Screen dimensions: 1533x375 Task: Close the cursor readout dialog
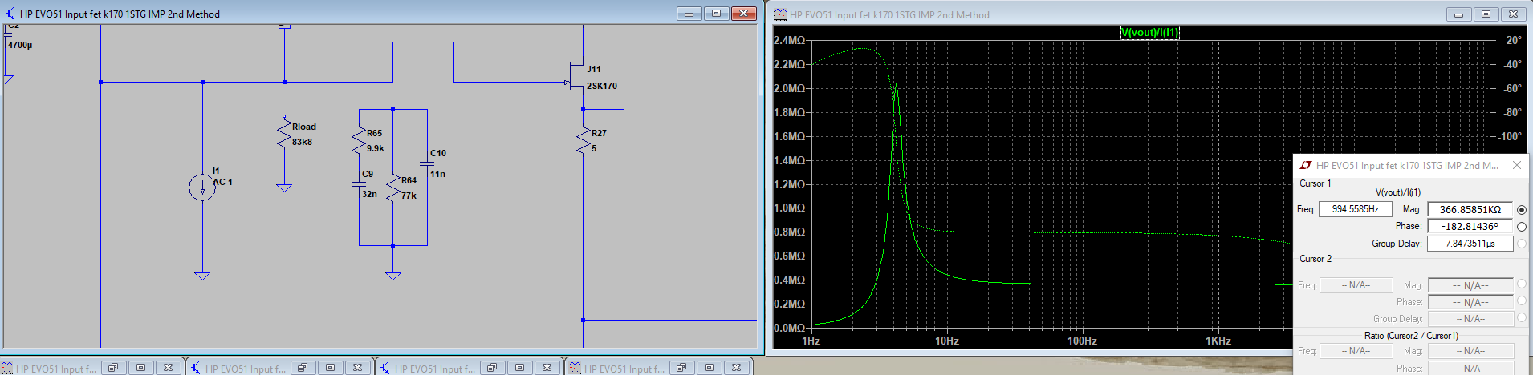pyautogui.click(x=1517, y=165)
